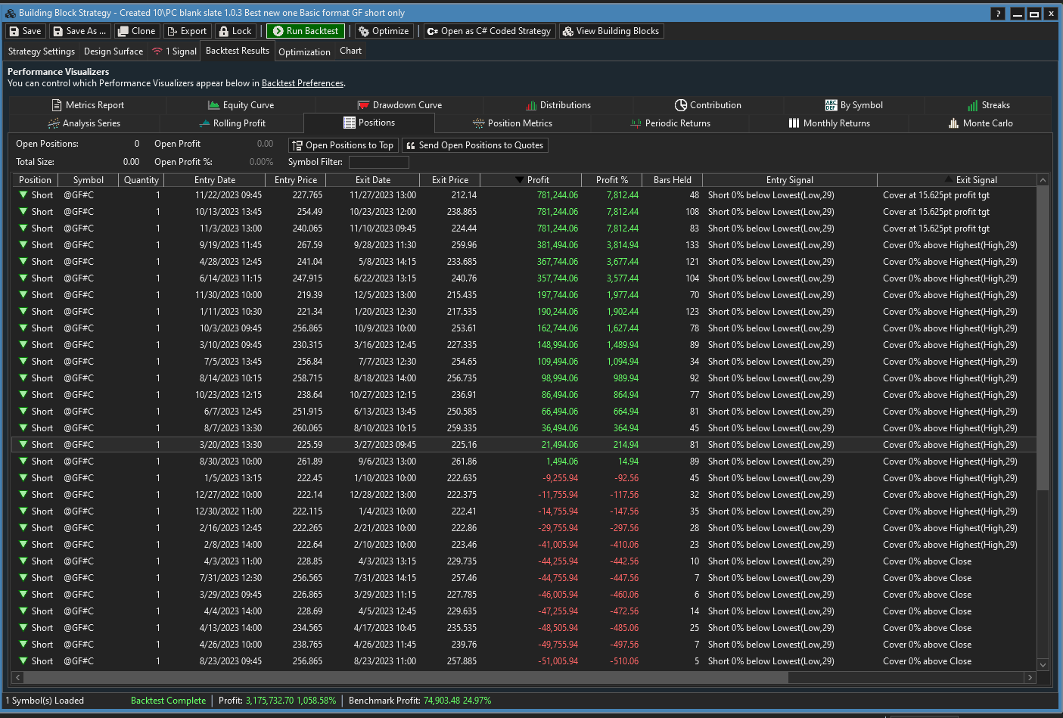Open the Monte Carlo visualizer

click(981, 123)
